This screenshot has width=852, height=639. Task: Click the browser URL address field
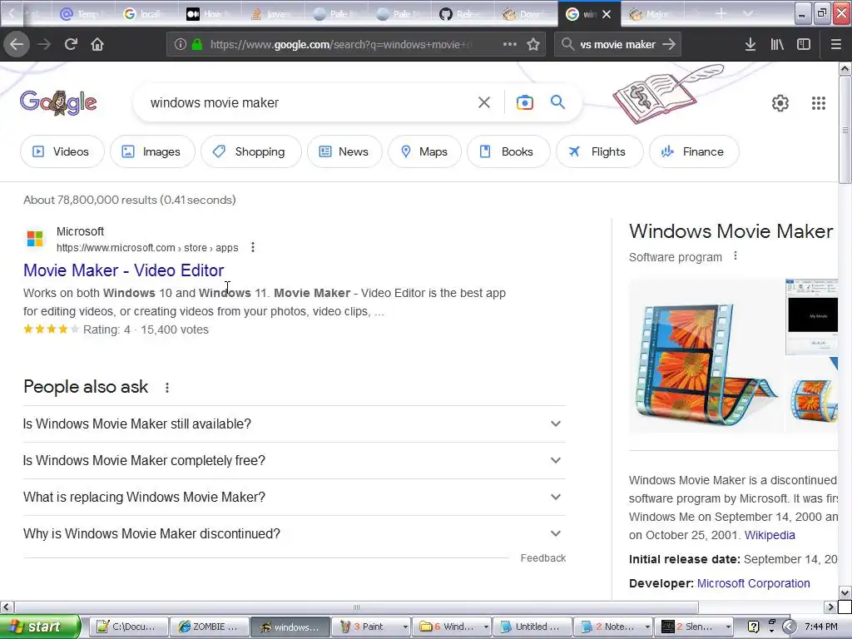click(341, 44)
